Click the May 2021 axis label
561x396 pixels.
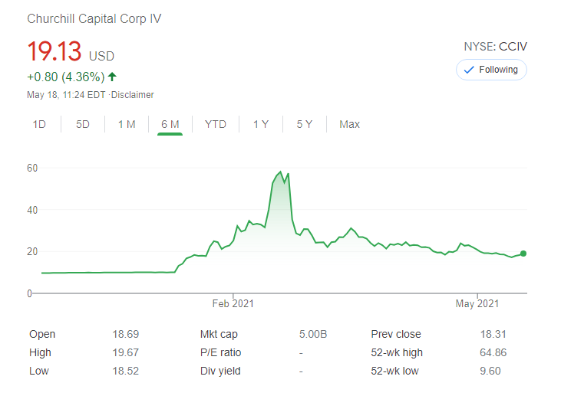point(477,303)
